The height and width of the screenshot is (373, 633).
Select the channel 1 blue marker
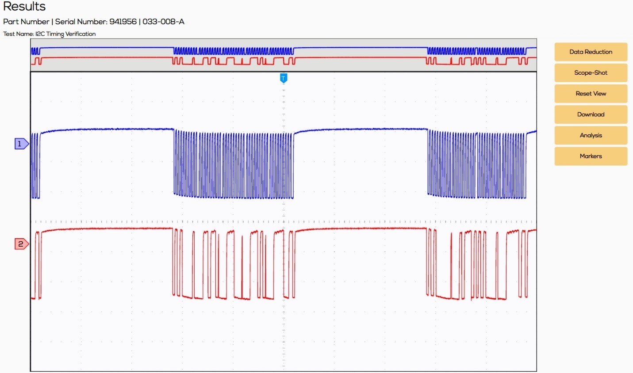22,144
